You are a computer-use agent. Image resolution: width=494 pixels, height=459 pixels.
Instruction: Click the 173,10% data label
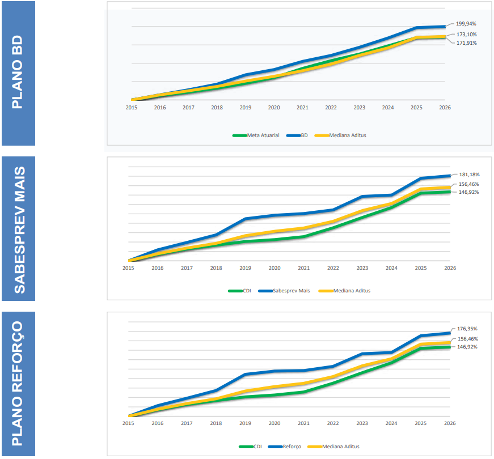click(x=466, y=35)
